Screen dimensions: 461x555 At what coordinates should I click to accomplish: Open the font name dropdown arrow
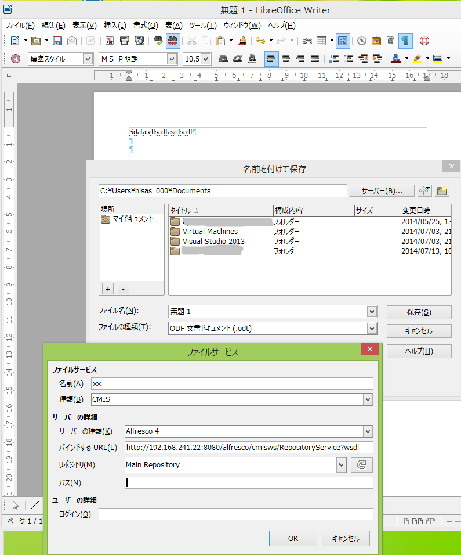[172, 59]
